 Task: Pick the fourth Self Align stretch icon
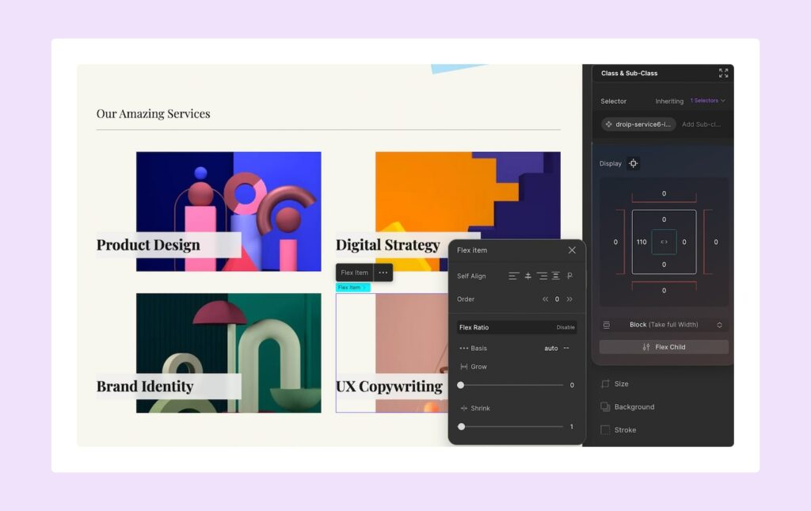(x=556, y=276)
